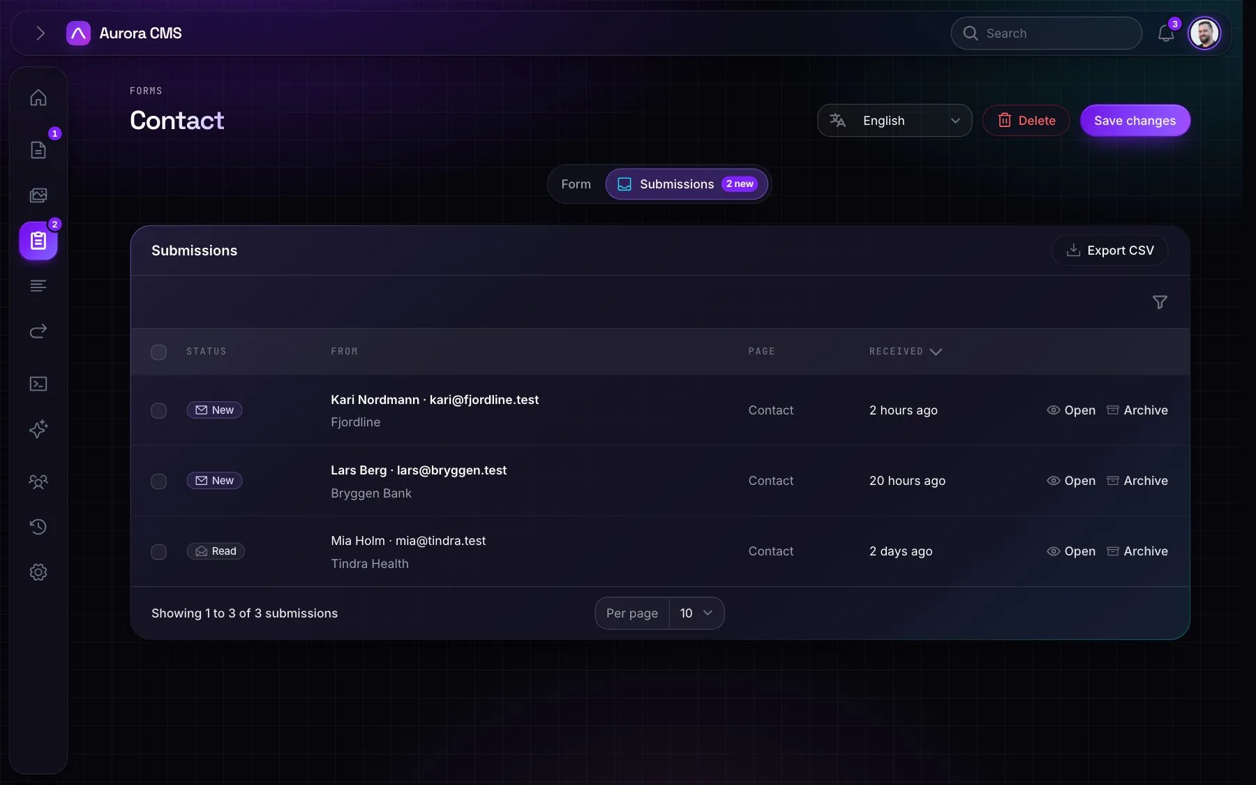Archive Lars Berg's submission
The height and width of the screenshot is (785, 1256).
click(1137, 481)
